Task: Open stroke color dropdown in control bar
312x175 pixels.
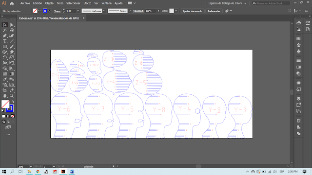Action: 50,11
